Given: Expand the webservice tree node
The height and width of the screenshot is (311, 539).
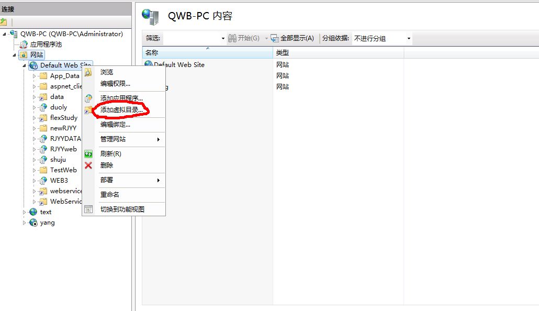Looking at the screenshot, I should coord(34,191).
